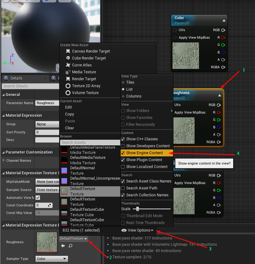The image size is (255, 264).
Task: Switch to the Details tab
Action: click(x=16, y=78)
